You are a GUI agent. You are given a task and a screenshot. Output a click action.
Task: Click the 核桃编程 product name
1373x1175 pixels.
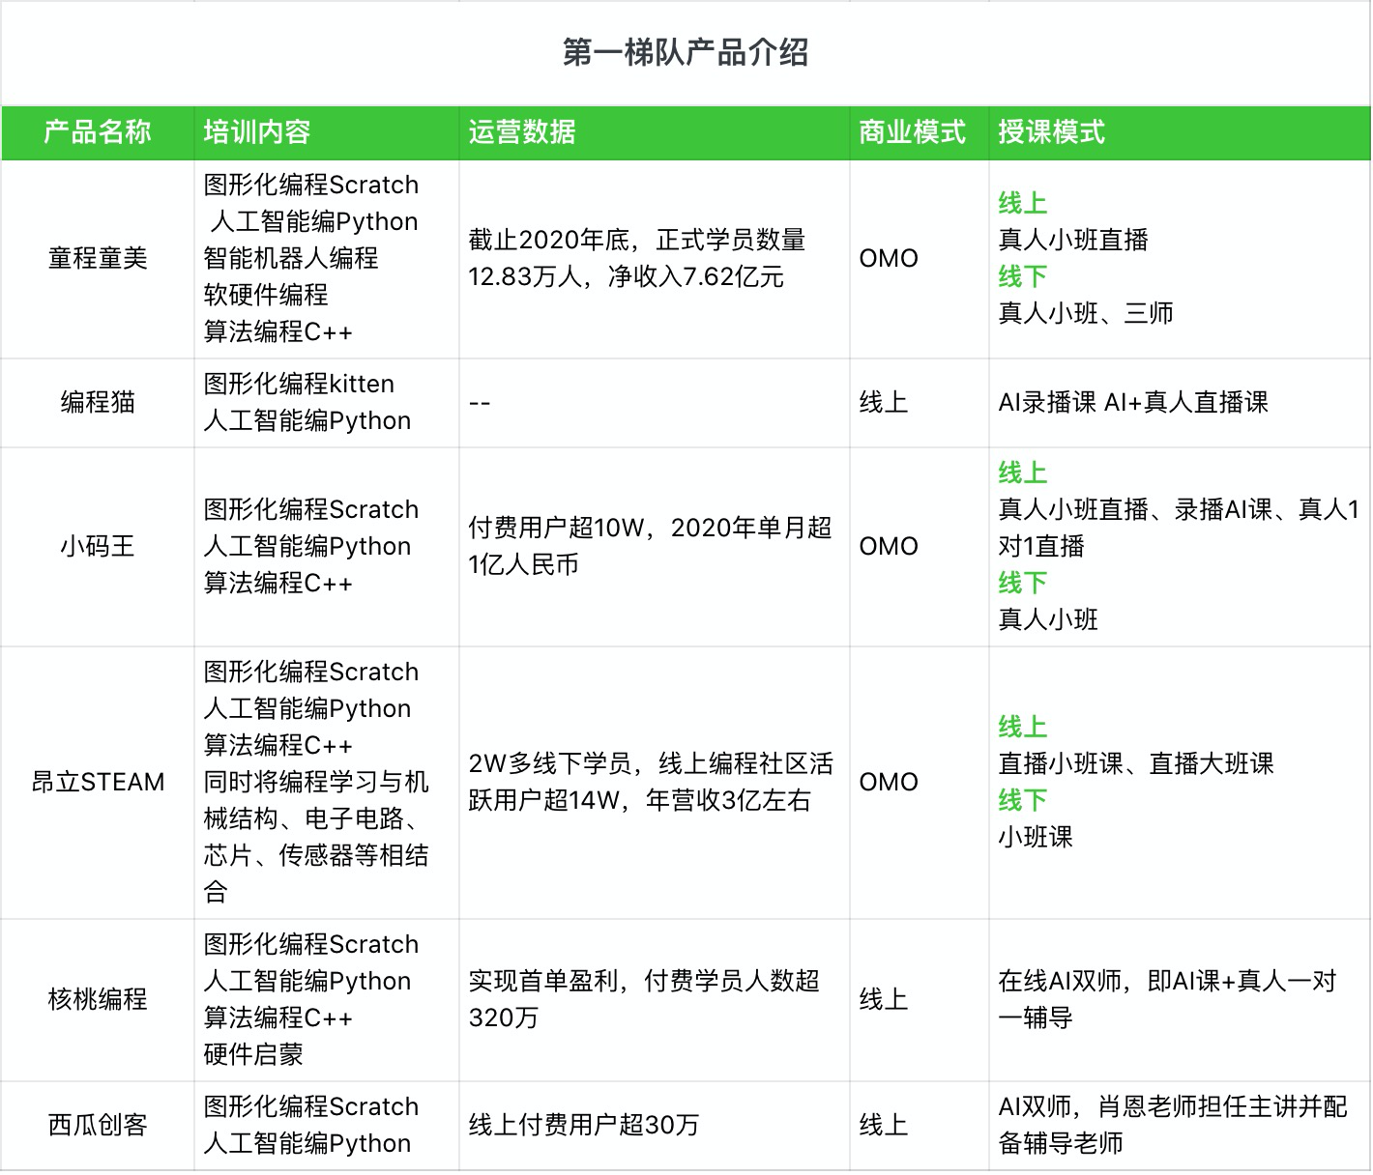point(96,1000)
